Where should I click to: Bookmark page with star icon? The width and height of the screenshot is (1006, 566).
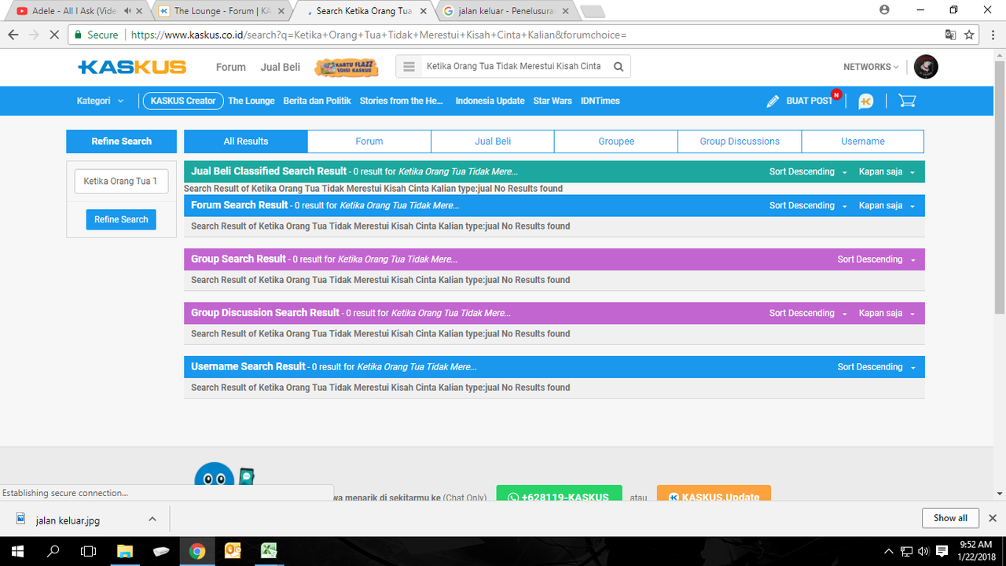[969, 35]
